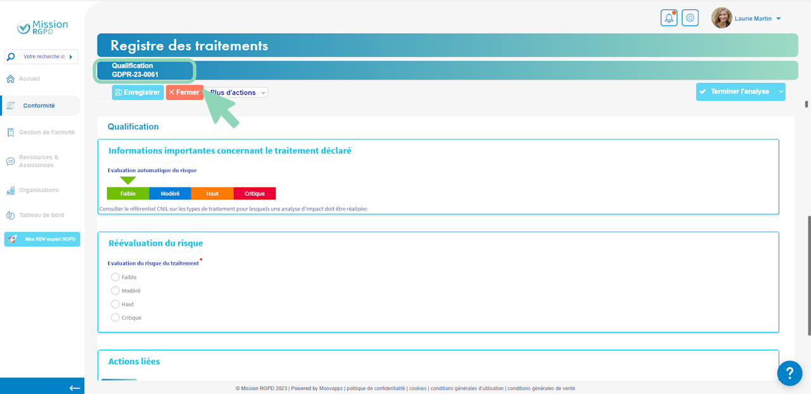811x394 pixels.
Task: Click the blue help question mark
Action: [789, 372]
